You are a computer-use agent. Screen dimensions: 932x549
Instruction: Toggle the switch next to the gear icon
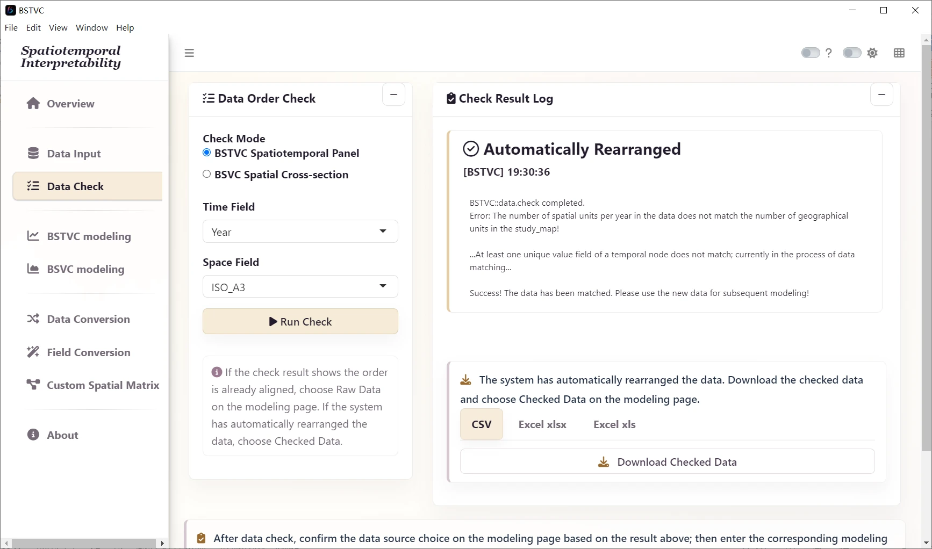(x=852, y=53)
